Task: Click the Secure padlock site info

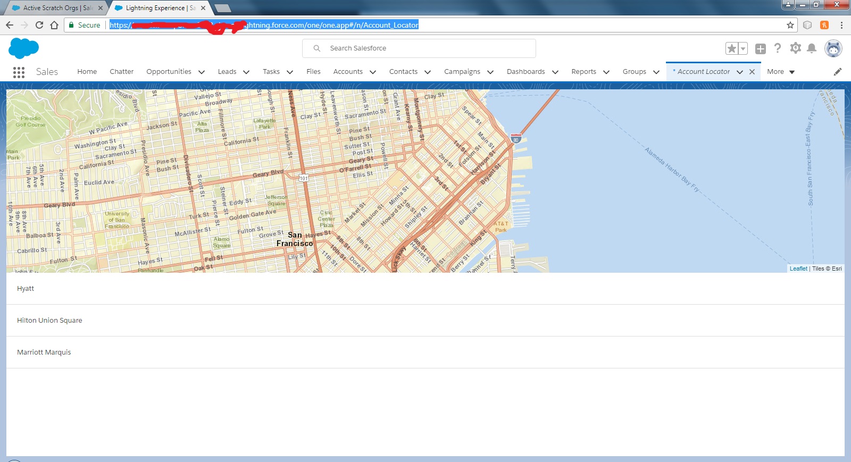Action: [x=84, y=25]
